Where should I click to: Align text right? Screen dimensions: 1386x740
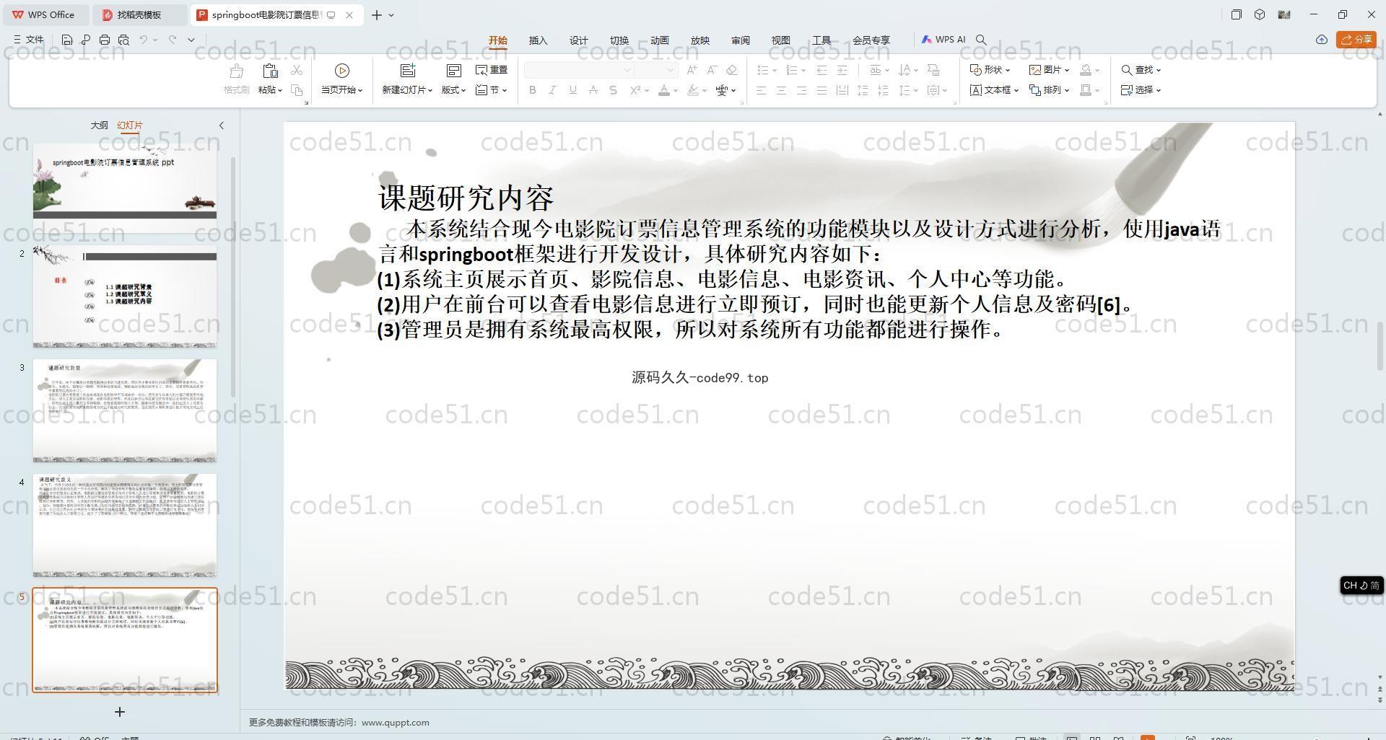(801, 90)
